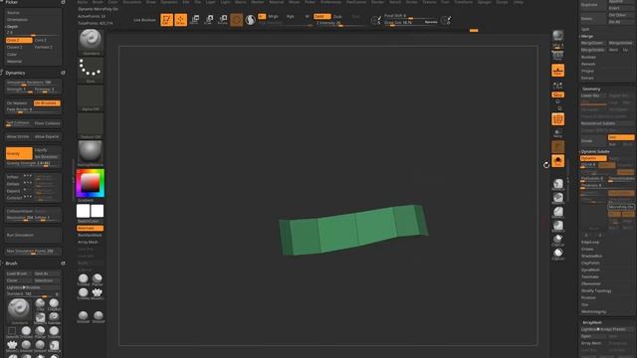This screenshot has height=358, width=637.
Task: Select the Move transform tool
Action: click(195, 20)
